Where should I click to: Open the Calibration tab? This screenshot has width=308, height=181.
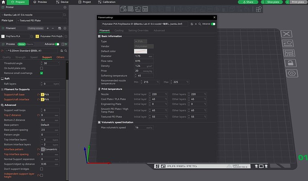pos(107,2)
